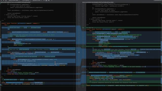Click left pane line '.once("value")'
Screen dimensions: 162x91
[18, 45]
